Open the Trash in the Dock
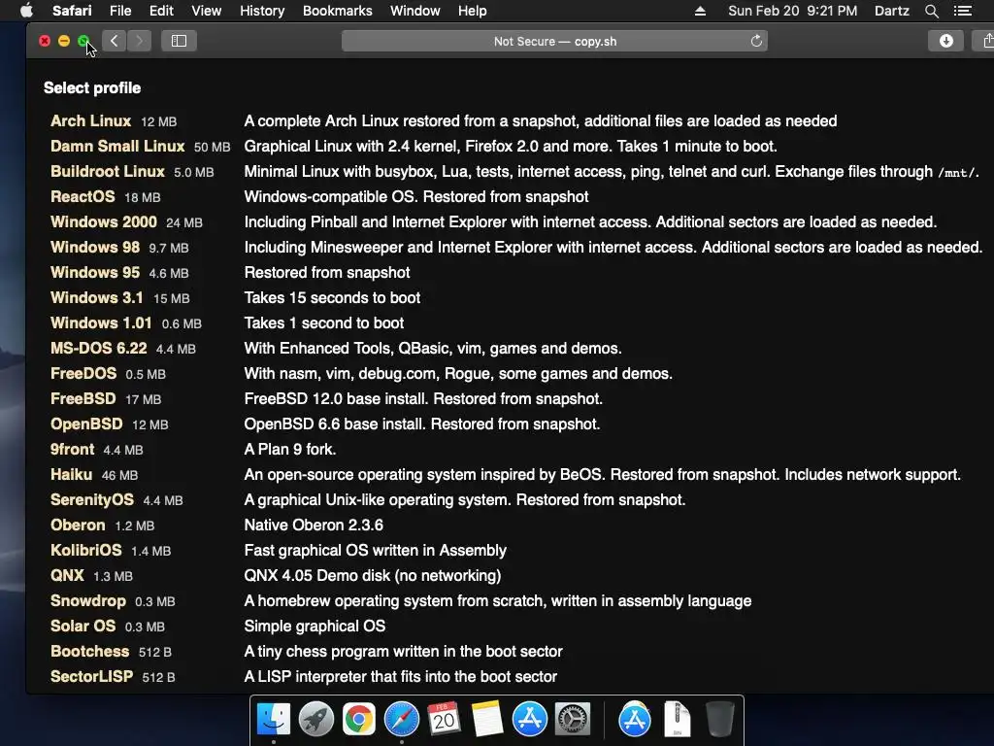This screenshot has height=746, width=994. click(719, 720)
